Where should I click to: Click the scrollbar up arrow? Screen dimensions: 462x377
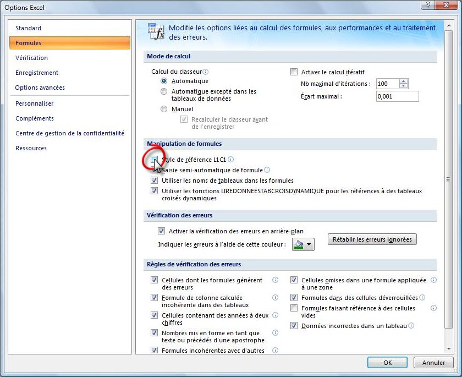[x=449, y=26]
